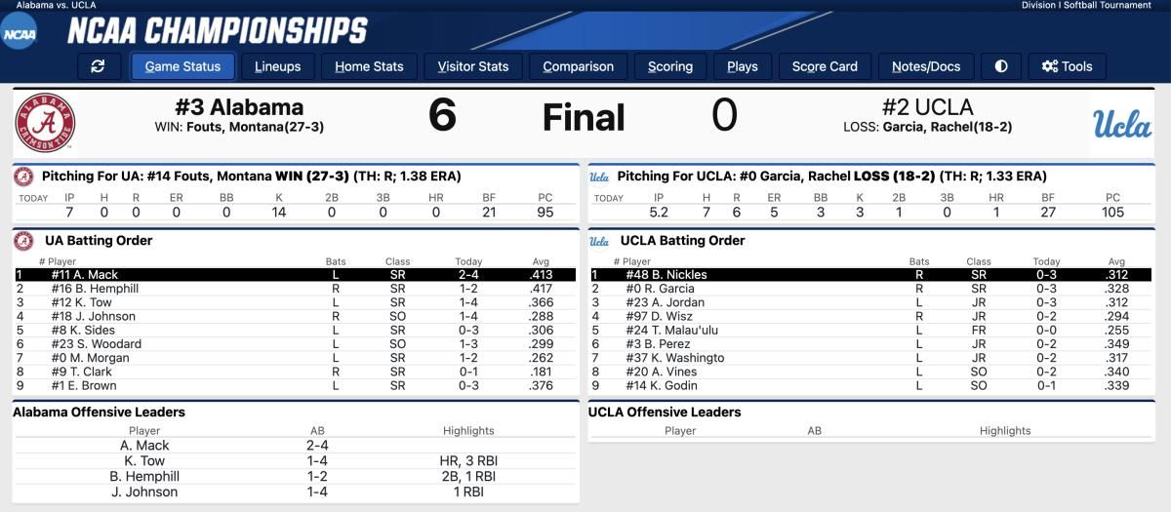This screenshot has height=512, width=1171.
Task: Click small UCLA icon beside Pitching For UCLA
Action: pos(599,177)
